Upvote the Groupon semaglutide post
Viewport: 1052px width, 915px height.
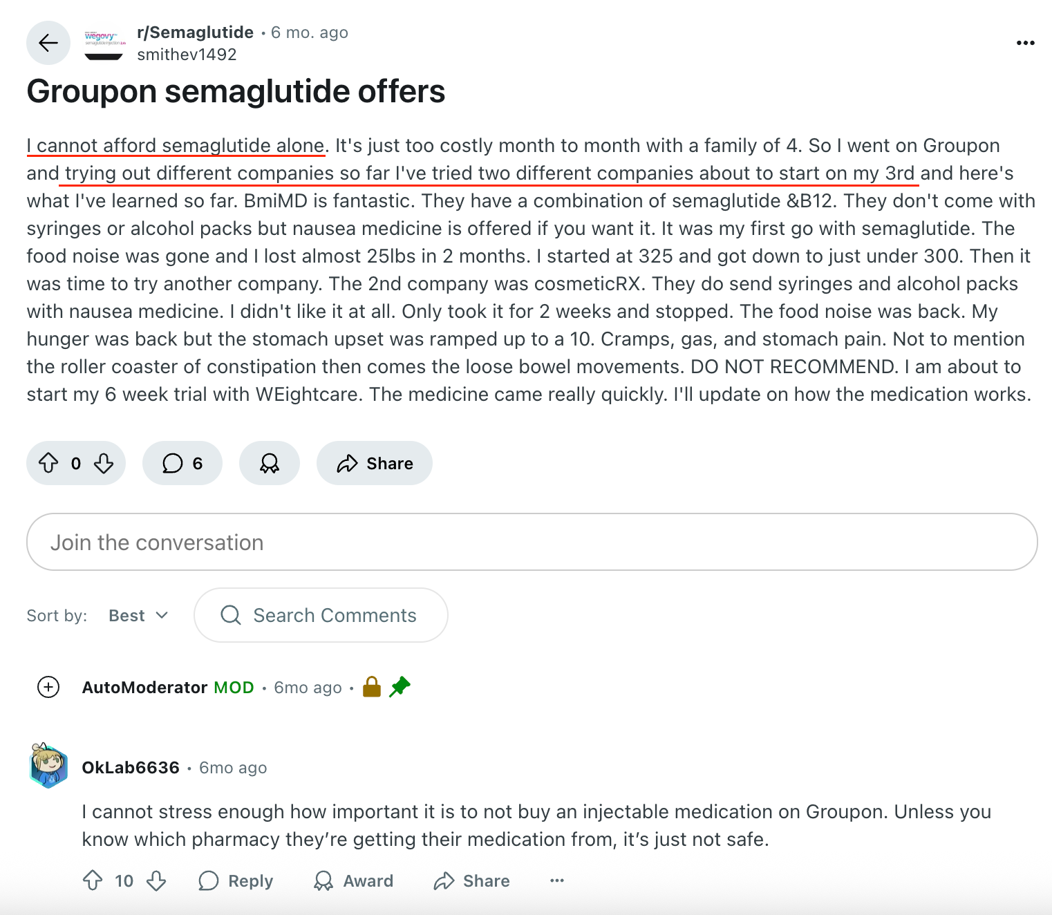click(x=48, y=463)
